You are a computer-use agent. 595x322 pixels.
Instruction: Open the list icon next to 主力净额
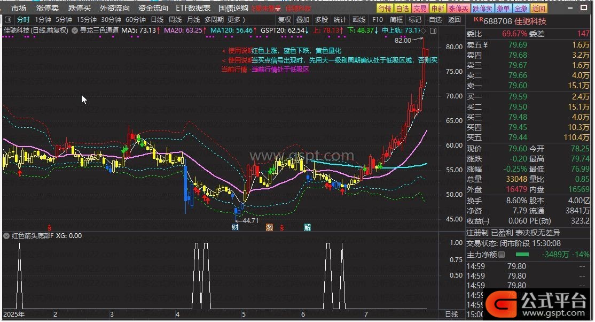coord(501,255)
